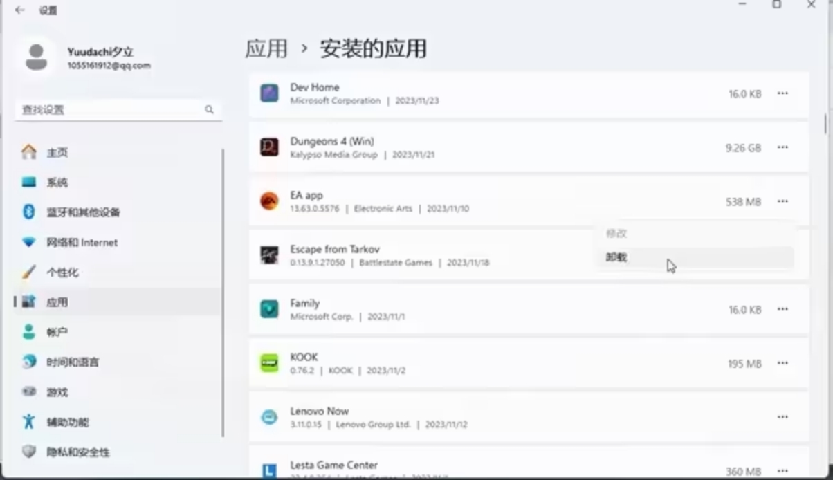
Task: Click the 应用 breadcrumb link in the header
Action: point(266,49)
